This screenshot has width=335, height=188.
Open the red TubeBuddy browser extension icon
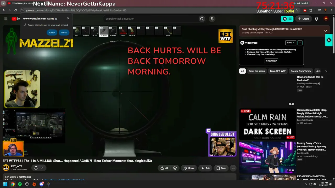click(305, 10)
